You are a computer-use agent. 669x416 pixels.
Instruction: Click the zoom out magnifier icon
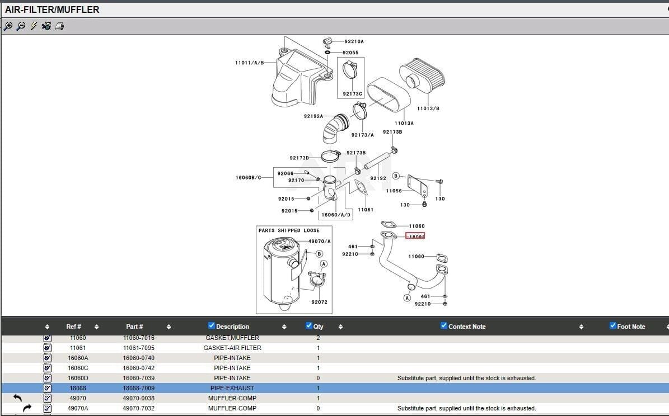pyautogui.click(x=21, y=26)
